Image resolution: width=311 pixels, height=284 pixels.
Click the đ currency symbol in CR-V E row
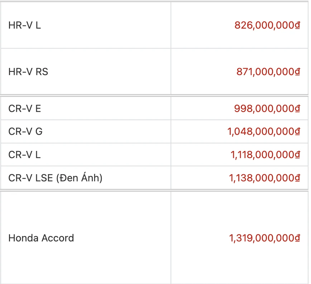coord(297,109)
